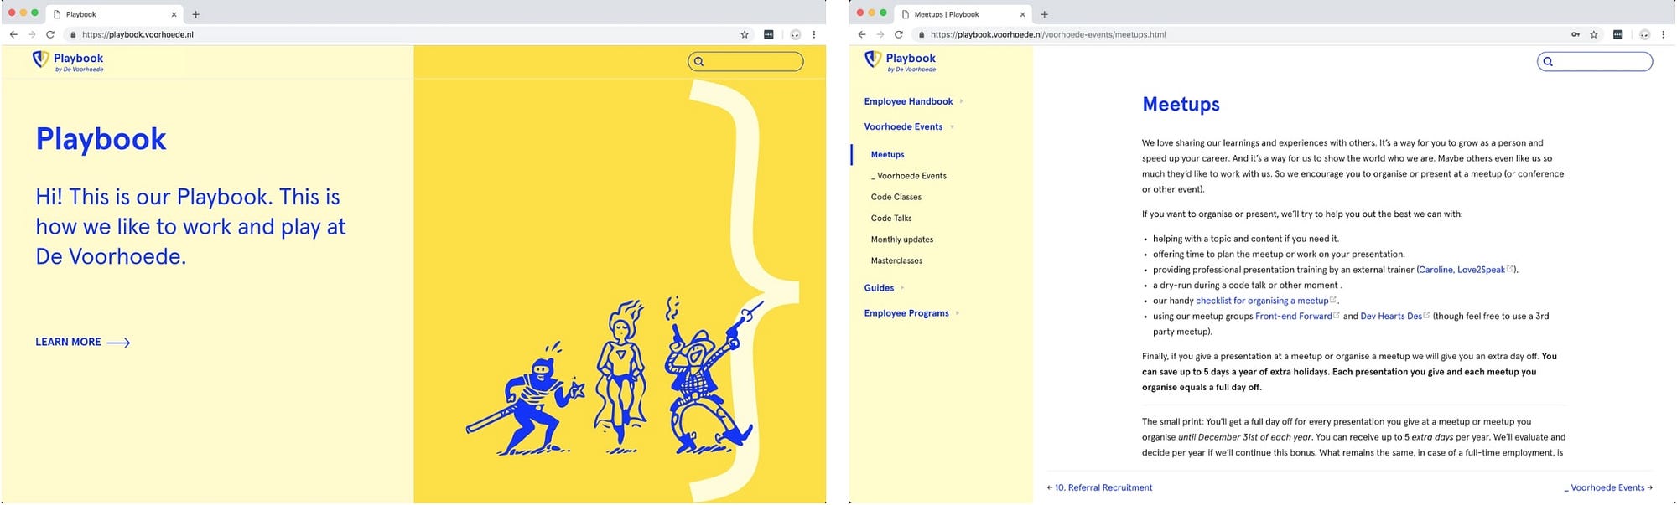Select the Playbook tab in the left window

pyautogui.click(x=114, y=14)
